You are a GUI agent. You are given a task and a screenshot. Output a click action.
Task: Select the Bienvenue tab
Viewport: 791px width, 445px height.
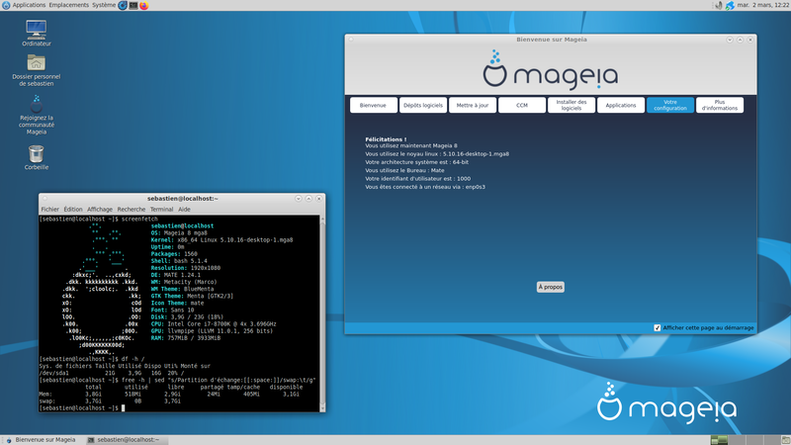pyautogui.click(x=373, y=105)
